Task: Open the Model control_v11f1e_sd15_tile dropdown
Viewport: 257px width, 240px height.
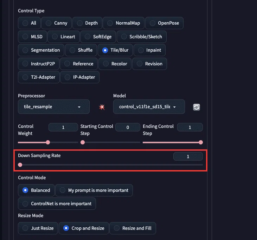Action: coord(149,107)
